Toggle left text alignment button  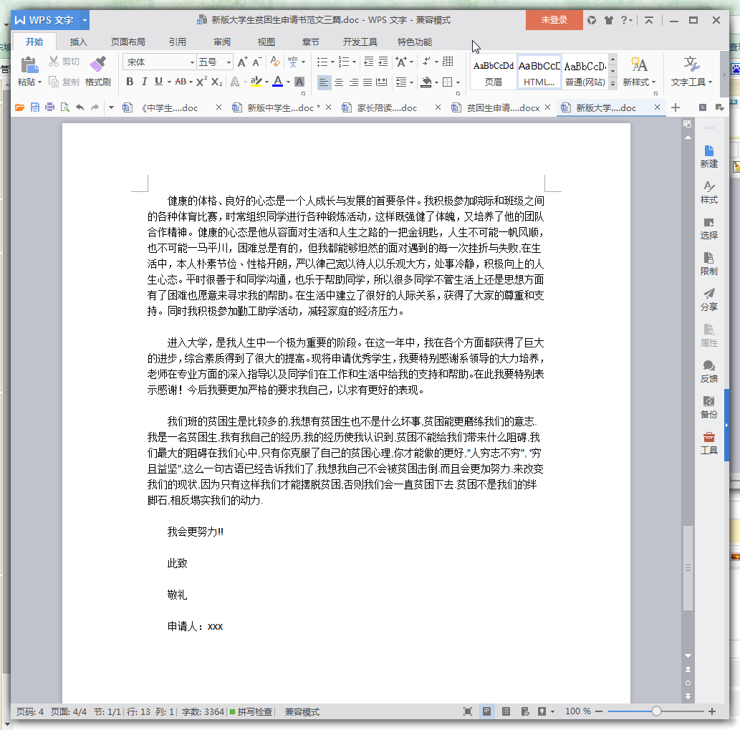point(325,82)
